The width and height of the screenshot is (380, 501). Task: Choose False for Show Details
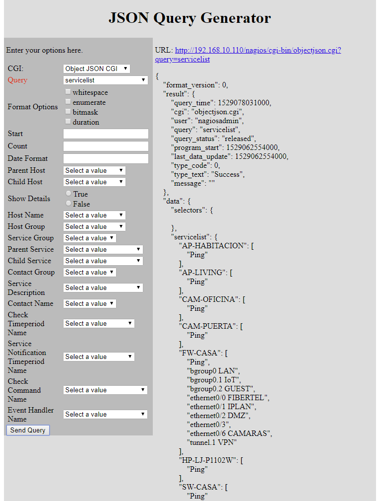[69, 204]
